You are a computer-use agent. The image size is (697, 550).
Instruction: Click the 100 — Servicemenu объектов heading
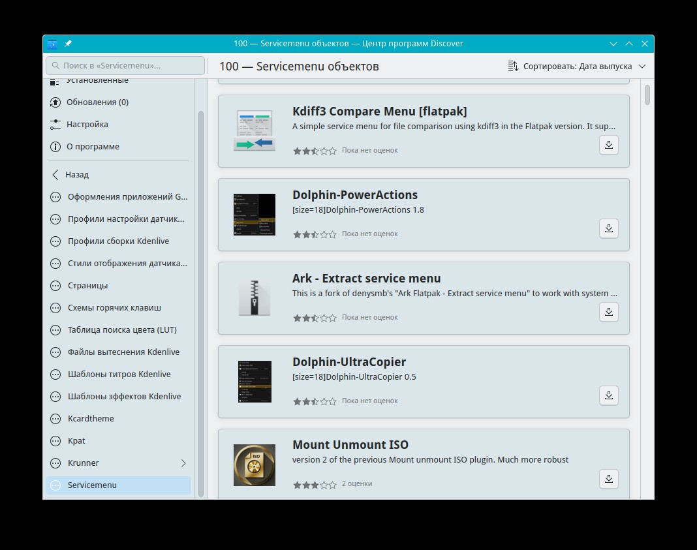pos(299,67)
